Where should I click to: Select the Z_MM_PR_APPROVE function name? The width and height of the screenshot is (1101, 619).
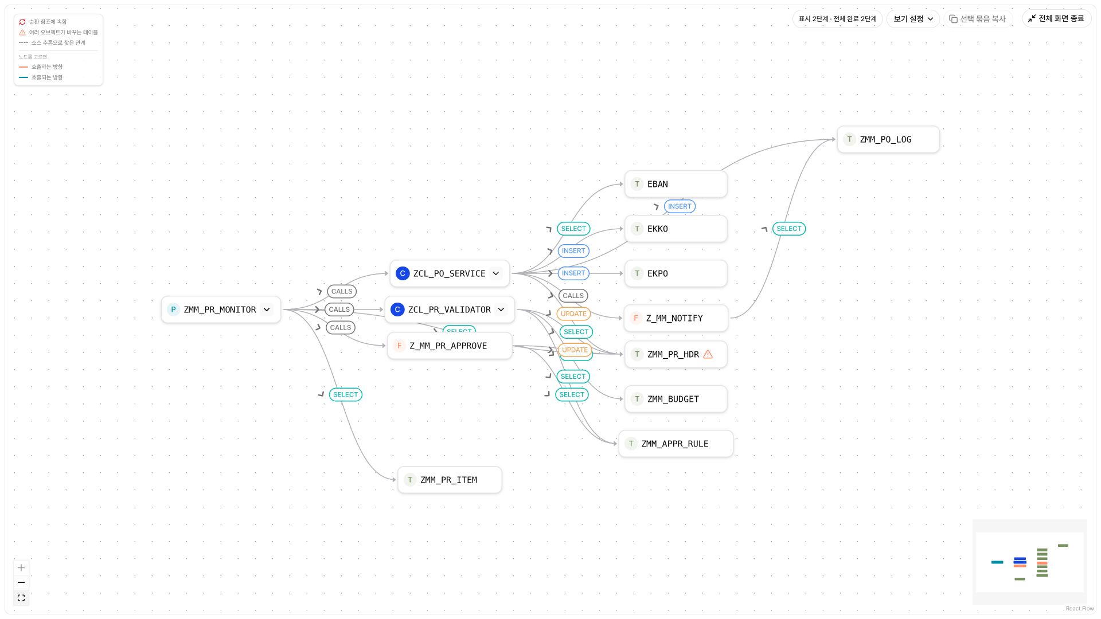click(x=448, y=346)
